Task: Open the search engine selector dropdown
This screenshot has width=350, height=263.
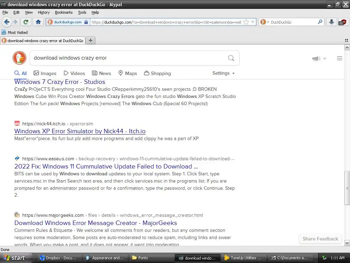Action: tap(265, 22)
